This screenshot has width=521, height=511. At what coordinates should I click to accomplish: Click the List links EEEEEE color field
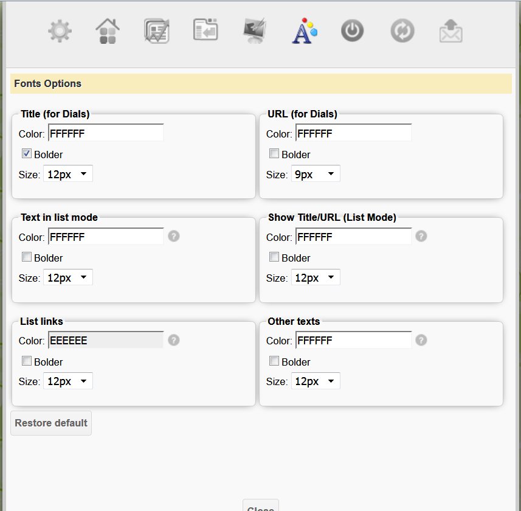106,340
